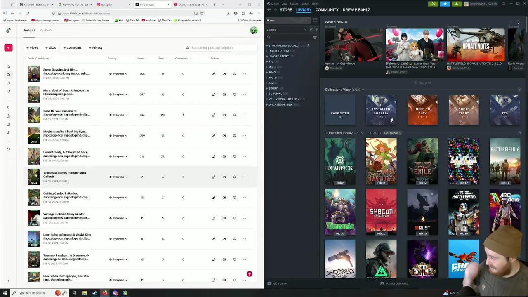Toggle the Comments filter in TikTok Studio
This screenshot has width=528, height=297.
(x=72, y=47)
